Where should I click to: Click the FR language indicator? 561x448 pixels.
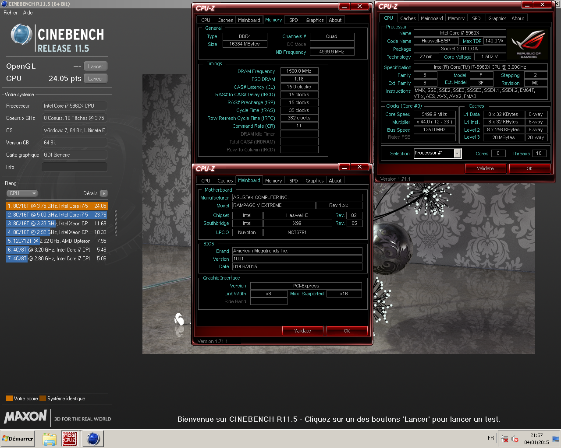pos(491,438)
